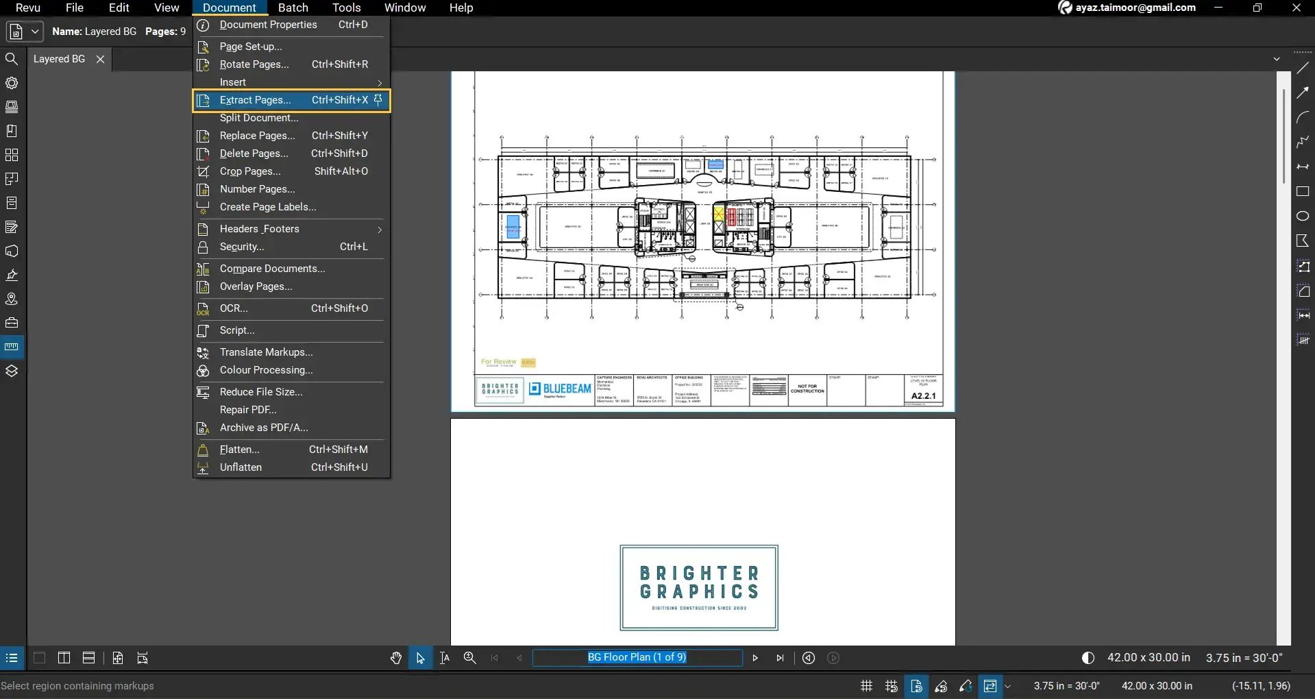Activate the Pan hand tool
This screenshot has width=1315, height=699.
coord(396,658)
